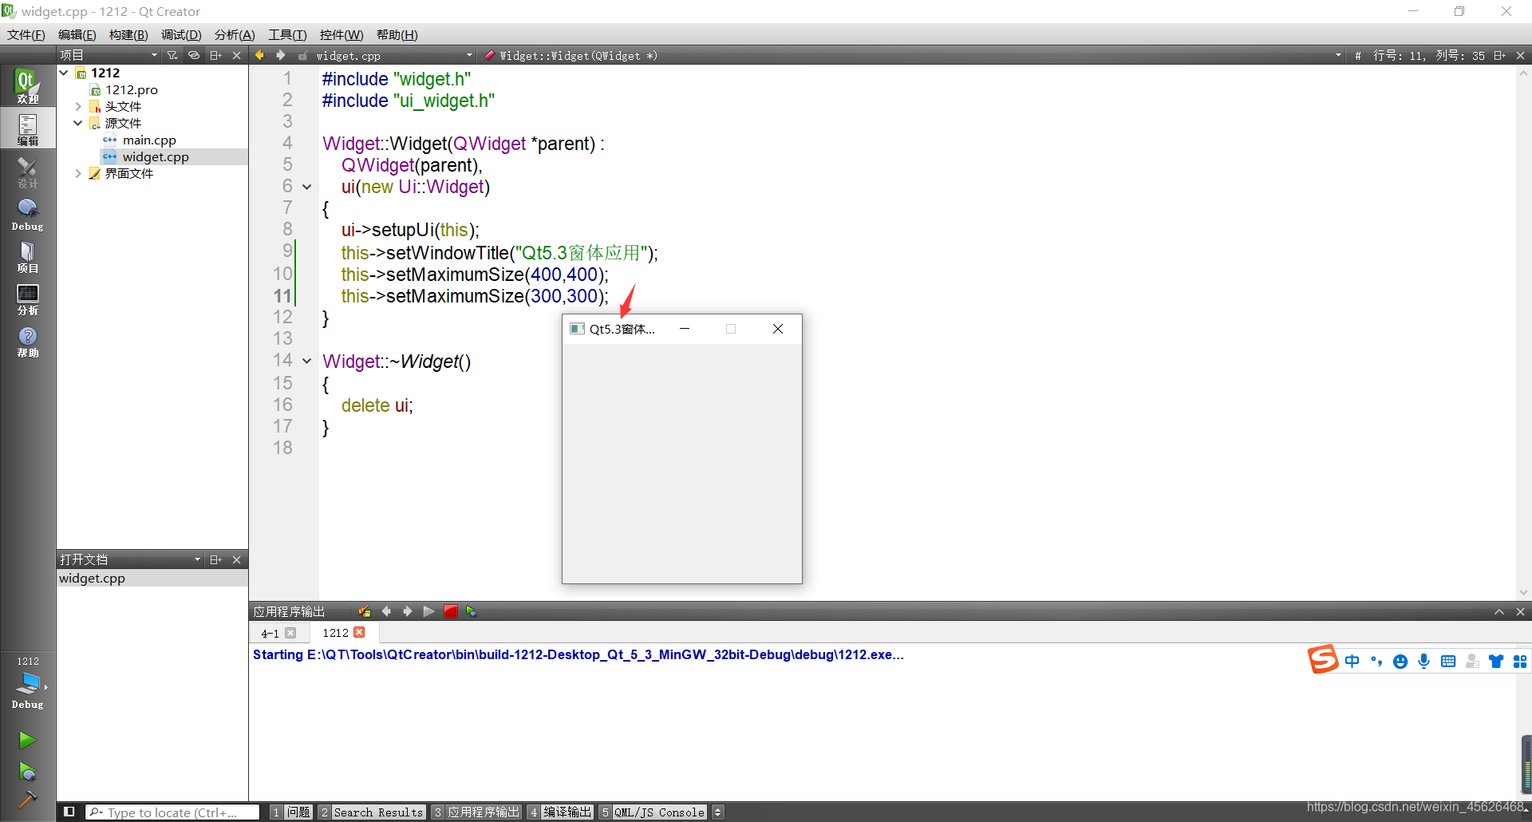
Task: Start debugging with the Run-Debug button
Action: pyautogui.click(x=27, y=771)
